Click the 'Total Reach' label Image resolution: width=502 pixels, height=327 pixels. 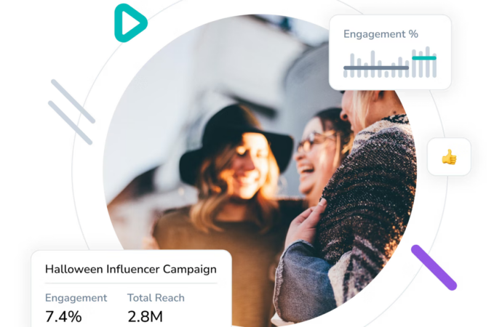click(x=156, y=298)
